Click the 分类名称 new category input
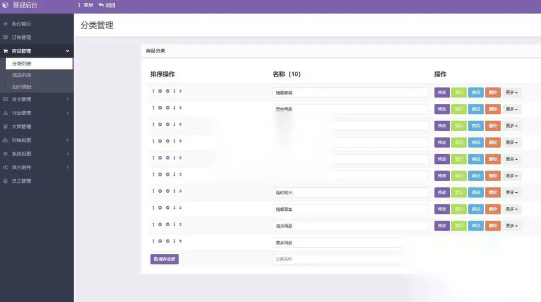541x302 pixels. click(338, 259)
